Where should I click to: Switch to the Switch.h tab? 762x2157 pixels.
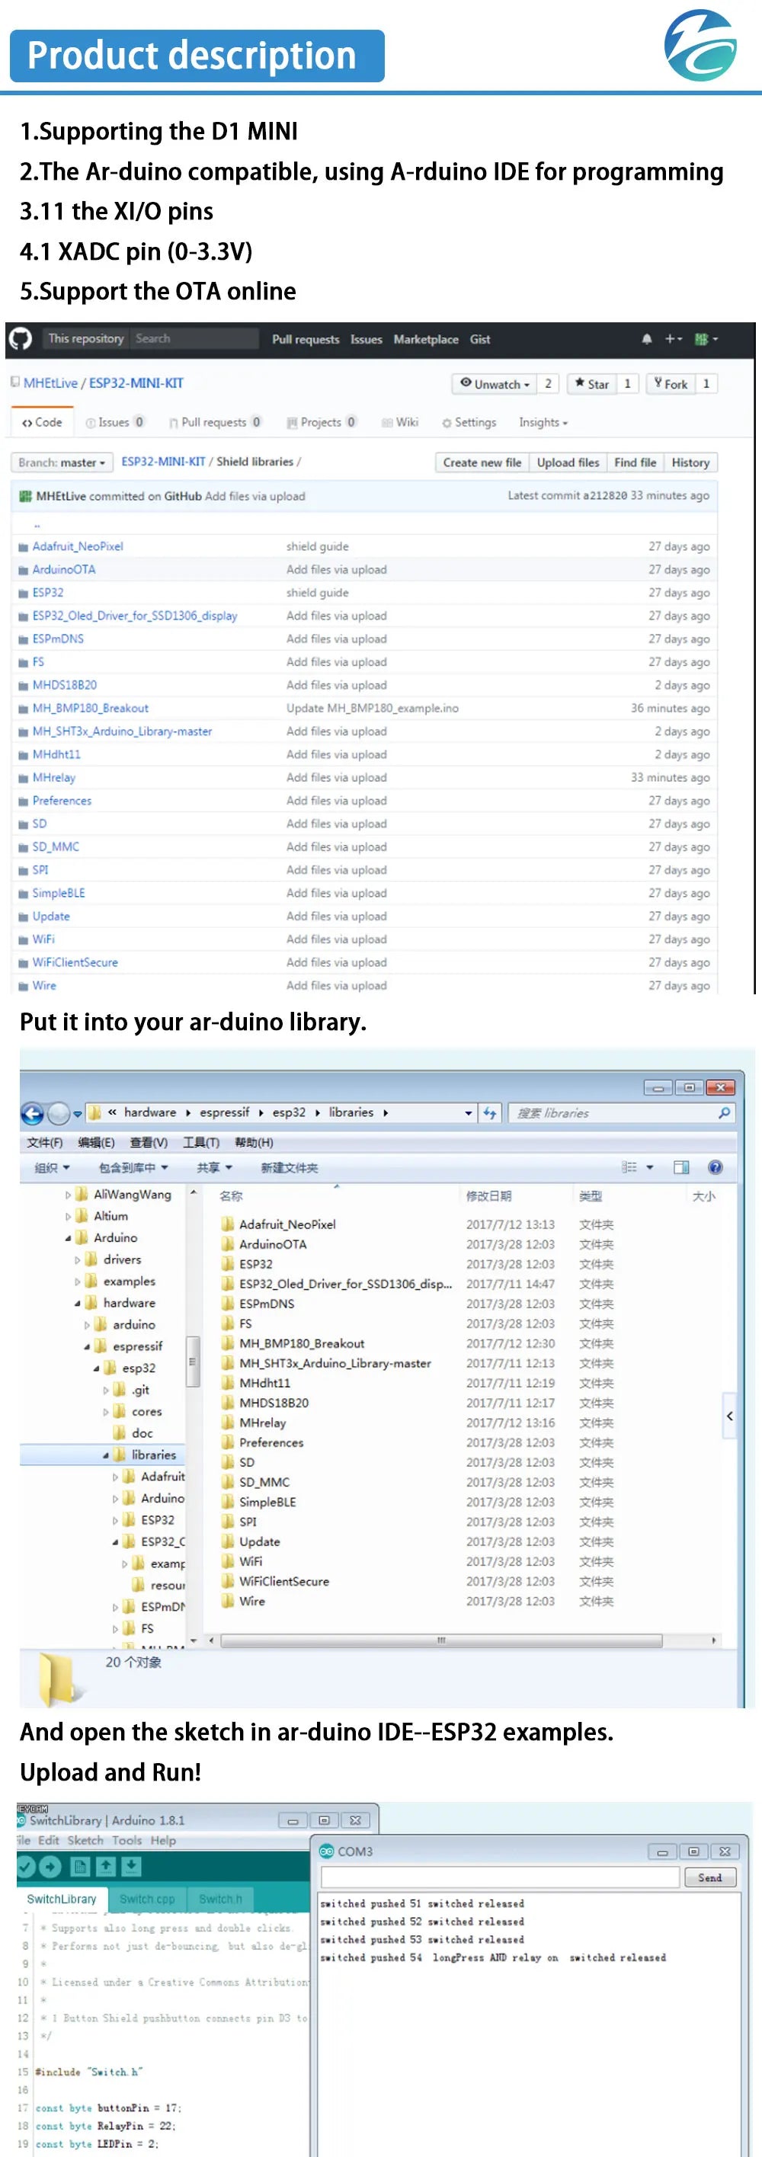point(220,1899)
